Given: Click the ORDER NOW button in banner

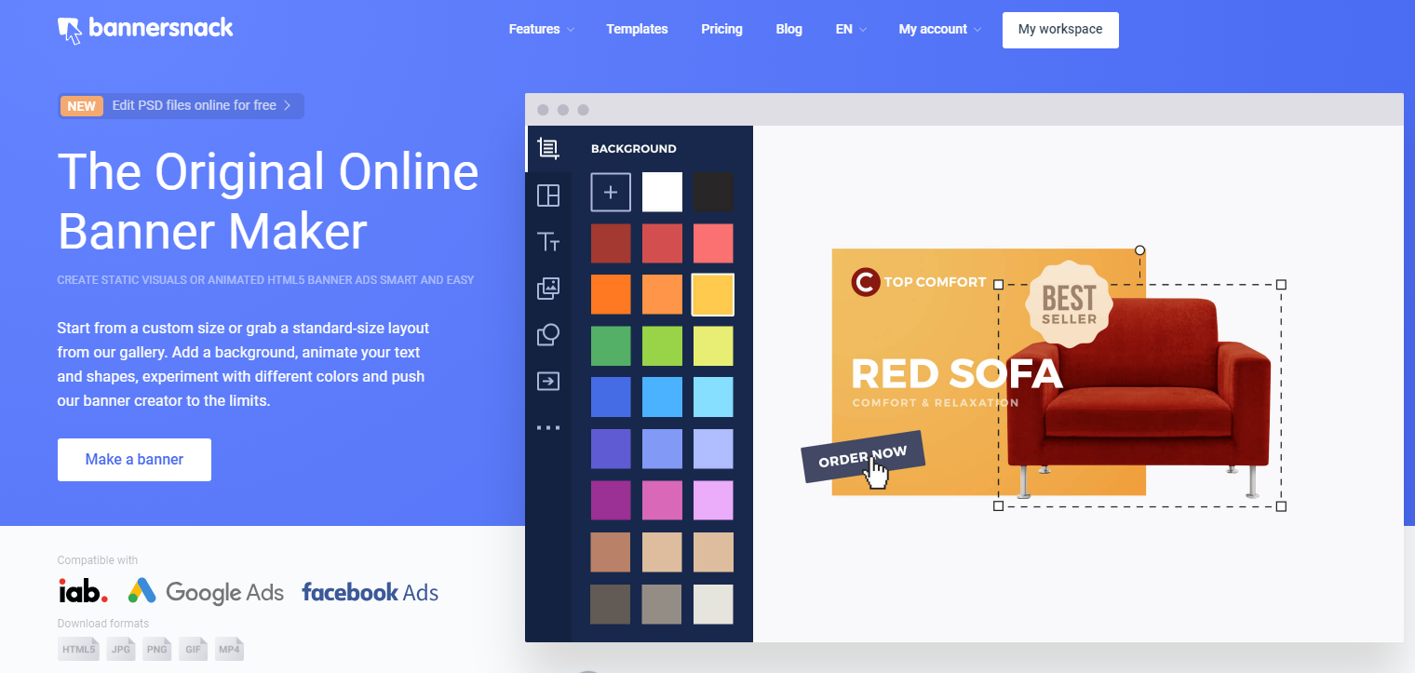Looking at the screenshot, I should tap(862, 456).
